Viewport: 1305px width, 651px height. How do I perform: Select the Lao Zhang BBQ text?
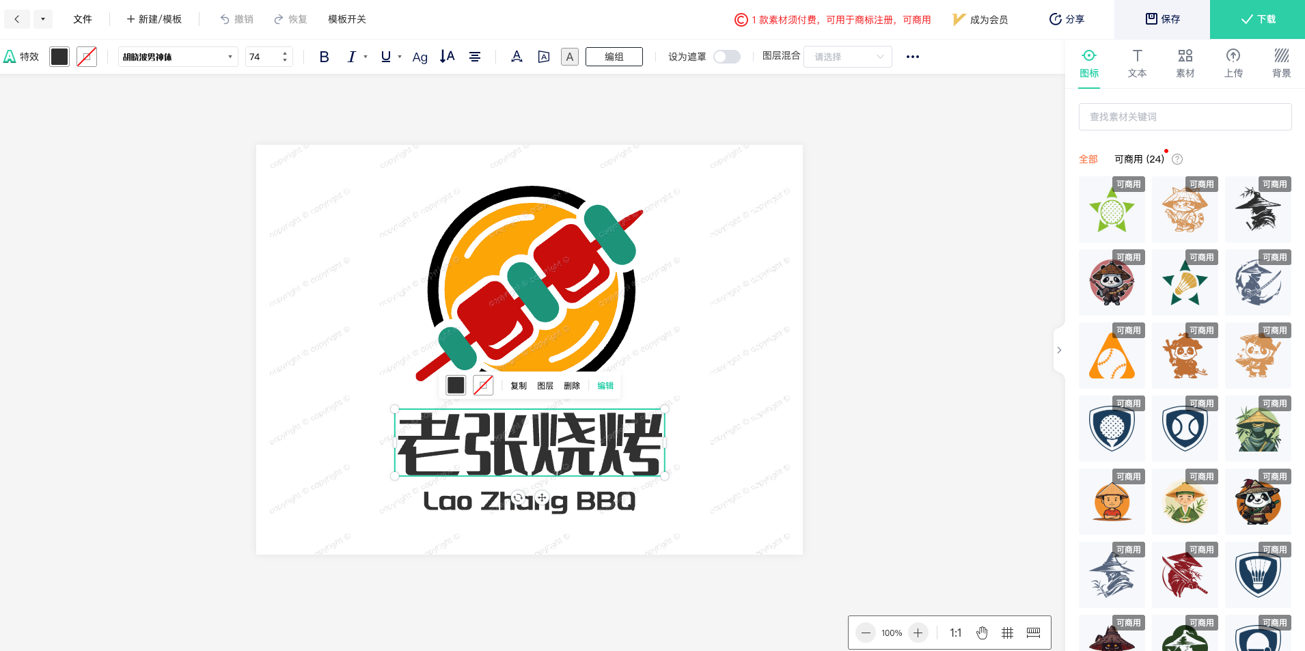pyautogui.click(x=530, y=501)
